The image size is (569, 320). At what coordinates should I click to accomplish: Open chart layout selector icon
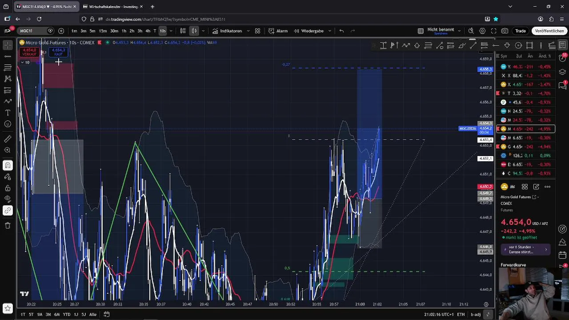pyautogui.click(x=421, y=31)
